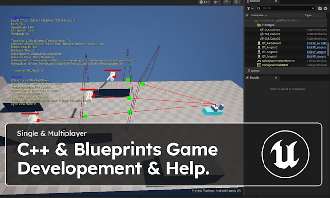Close the Details tab

tap(276, 78)
